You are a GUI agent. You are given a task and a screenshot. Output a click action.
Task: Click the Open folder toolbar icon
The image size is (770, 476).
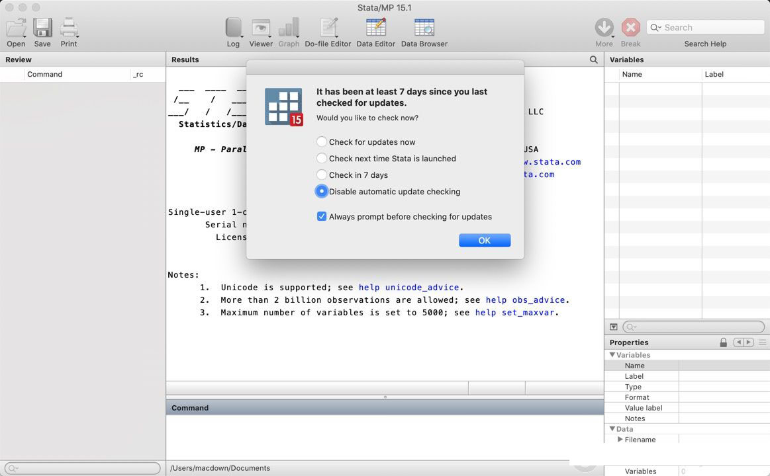click(x=15, y=28)
